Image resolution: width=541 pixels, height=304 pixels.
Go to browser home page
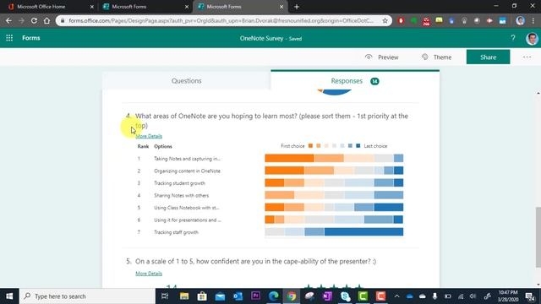pyautogui.click(x=46, y=20)
